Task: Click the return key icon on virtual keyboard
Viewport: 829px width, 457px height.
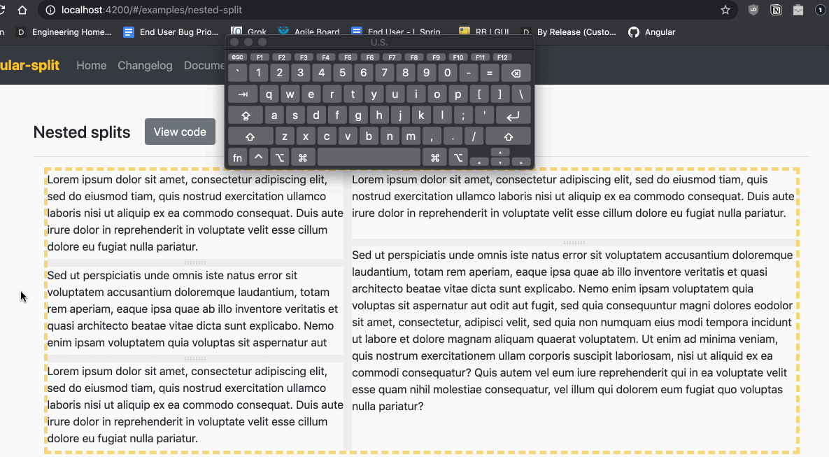Action: [x=512, y=115]
